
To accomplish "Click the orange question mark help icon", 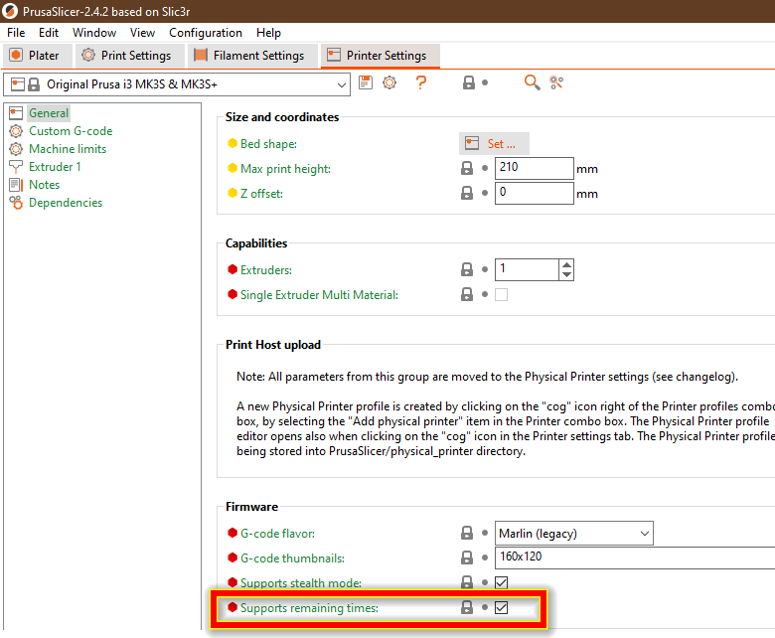I will pyautogui.click(x=420, y=82).
